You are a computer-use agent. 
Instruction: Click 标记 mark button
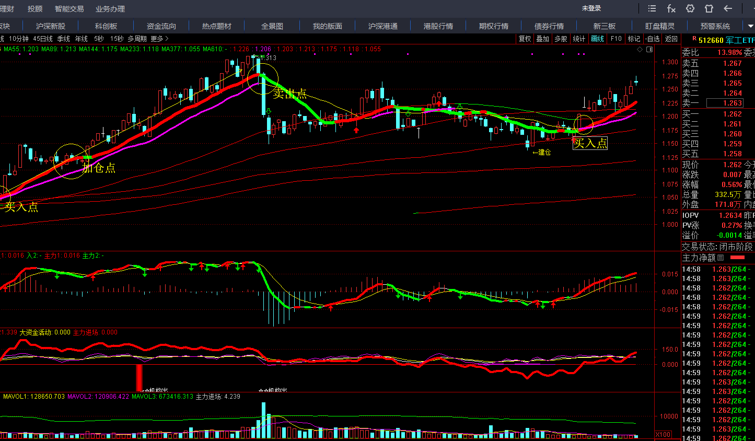pos(634,39)
